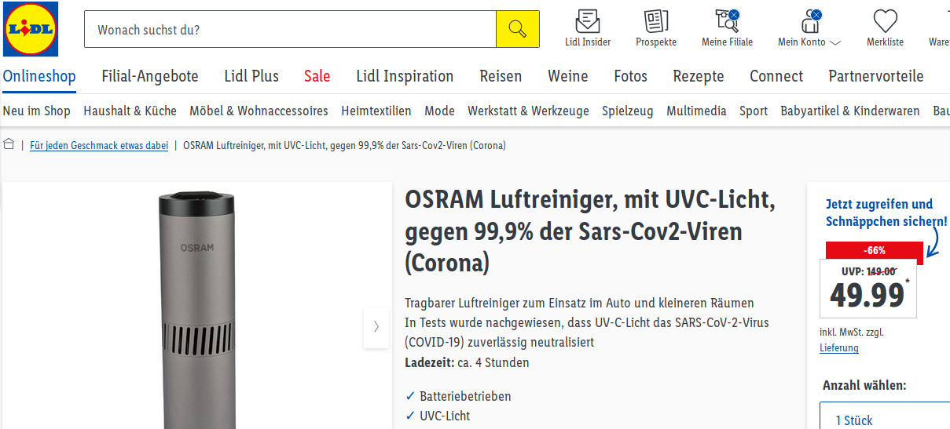Image resolution: width=950 pixels, height=429 pixels.
Task: Click the 'UVP: 149.00' strikethrough price
Action: point(869,271)
